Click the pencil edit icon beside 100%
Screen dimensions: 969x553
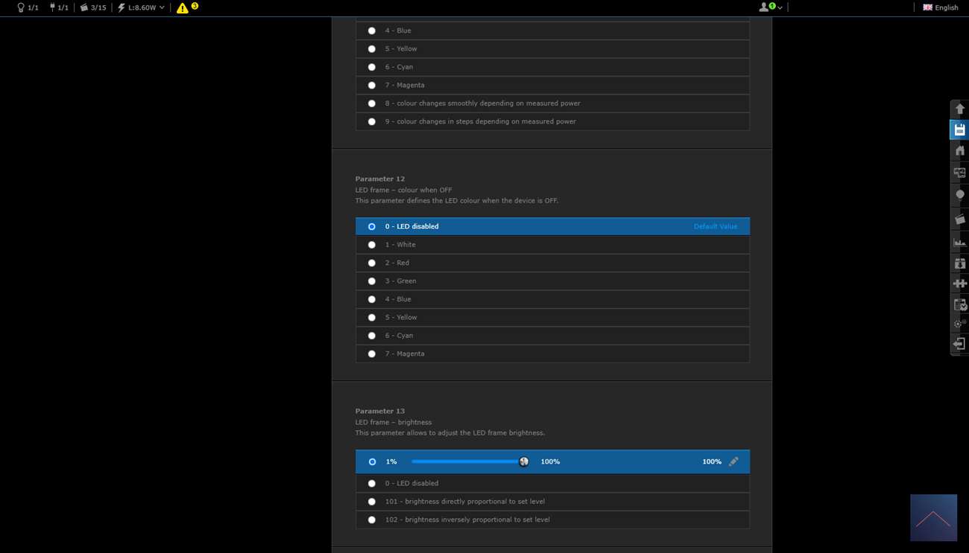[733, 461]
